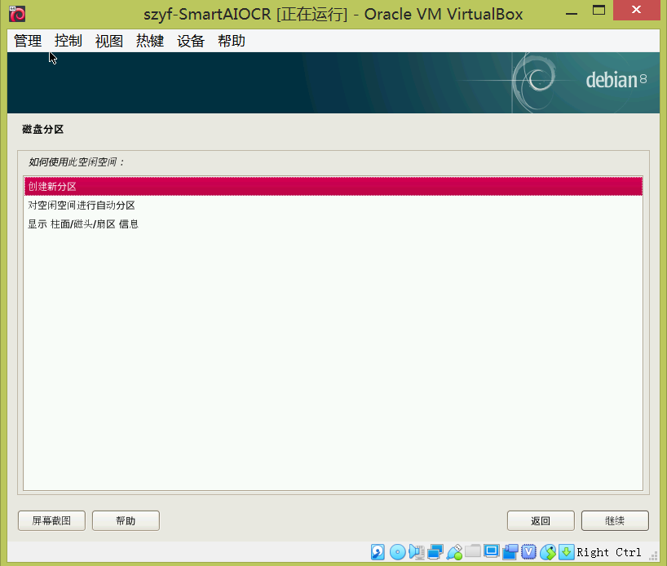
Task: Click the 帮助 button at bottom
Action: (x=126, y=520)
